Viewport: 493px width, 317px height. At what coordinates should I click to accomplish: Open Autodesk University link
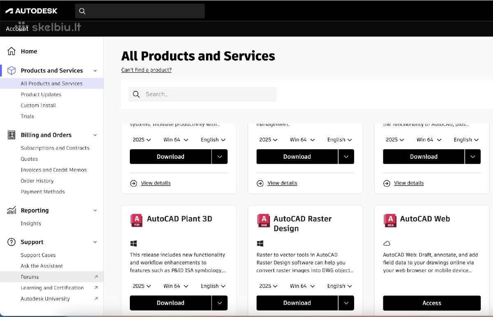[x=45, y=299]
